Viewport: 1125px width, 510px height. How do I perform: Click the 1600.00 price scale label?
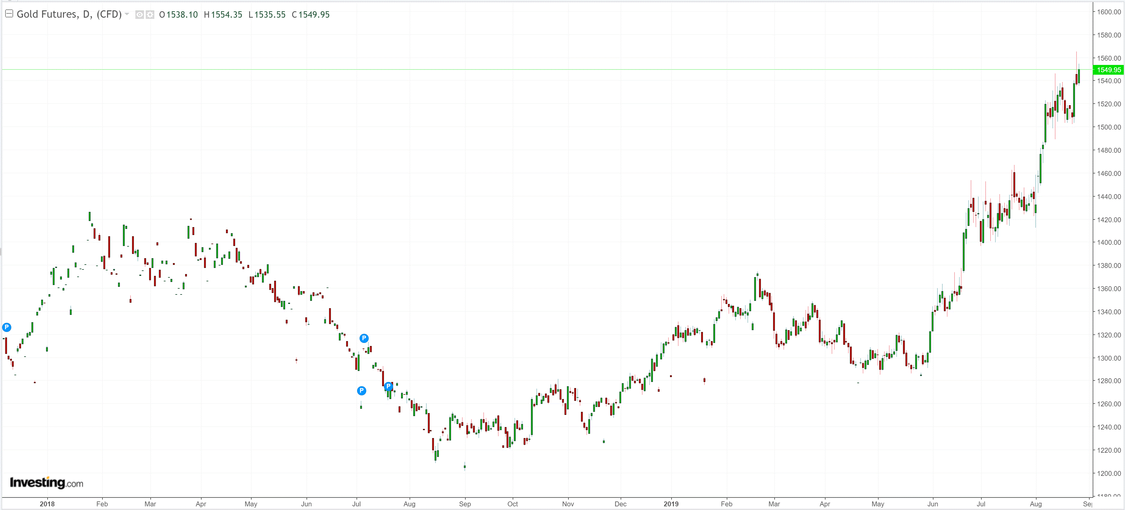point(1109,12)
